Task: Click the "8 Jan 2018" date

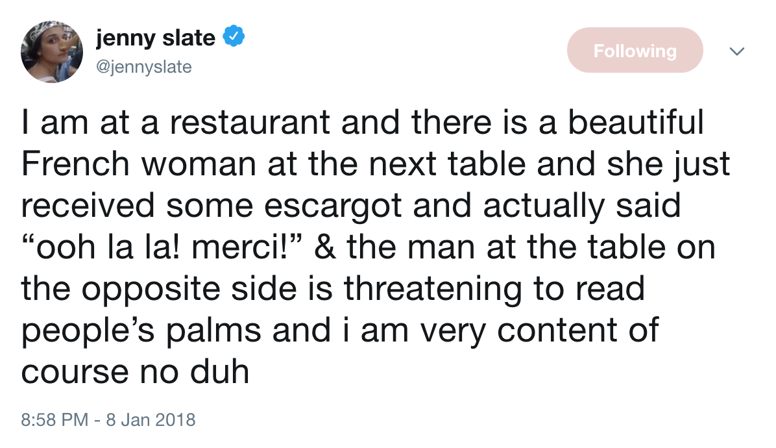Action: 149,419
